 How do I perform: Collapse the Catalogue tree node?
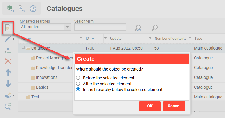pos(23,47)
